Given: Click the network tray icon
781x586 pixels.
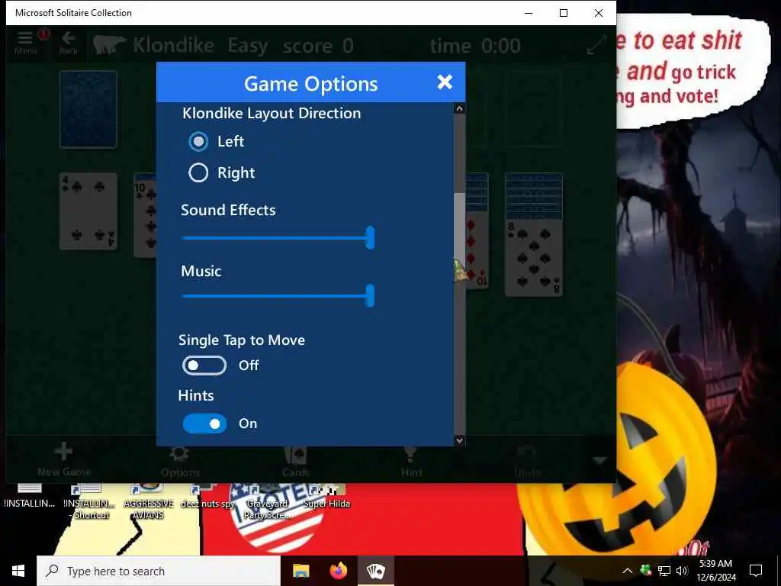Looking at the screenshot, I should pos(664,571).
